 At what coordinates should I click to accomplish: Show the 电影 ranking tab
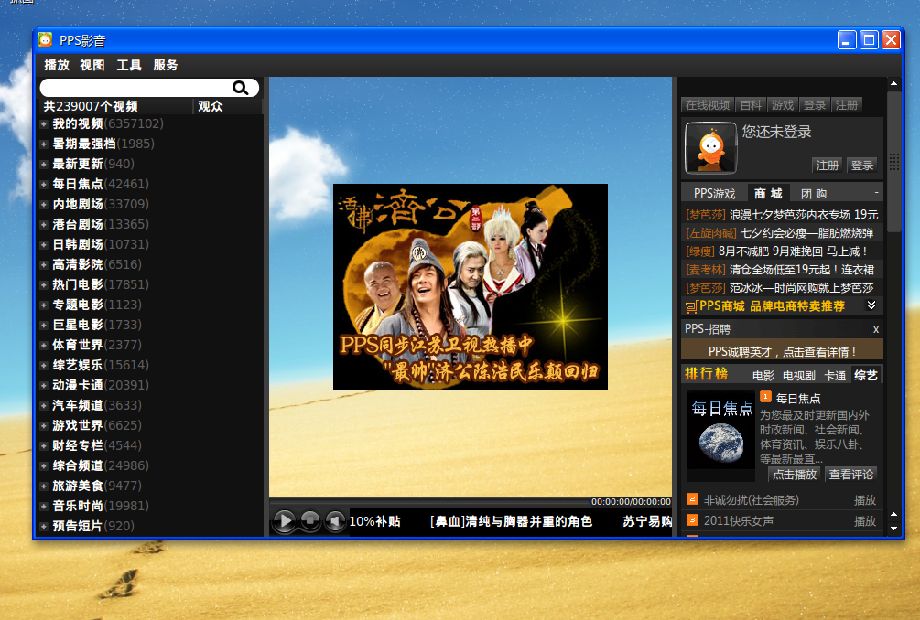tap(763, 376)
